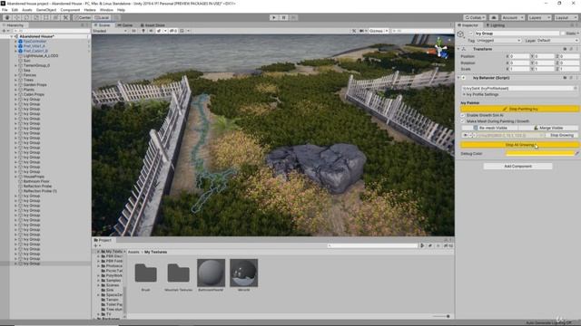
Task: Click Stop Painting Ivy button
Action: 519,109
